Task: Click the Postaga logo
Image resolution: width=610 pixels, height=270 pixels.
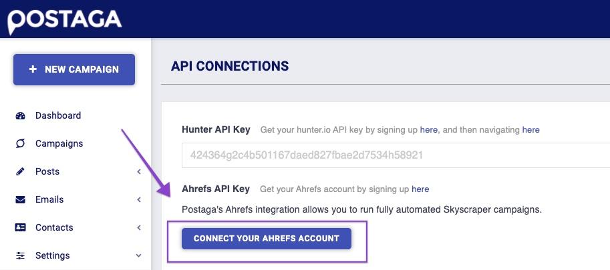Action: pos(65,21)
